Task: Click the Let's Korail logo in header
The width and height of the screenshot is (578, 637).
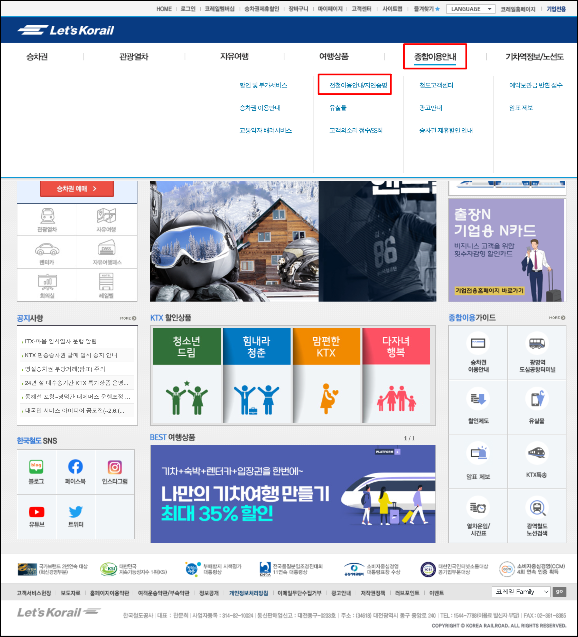Action: click(66, 30)
